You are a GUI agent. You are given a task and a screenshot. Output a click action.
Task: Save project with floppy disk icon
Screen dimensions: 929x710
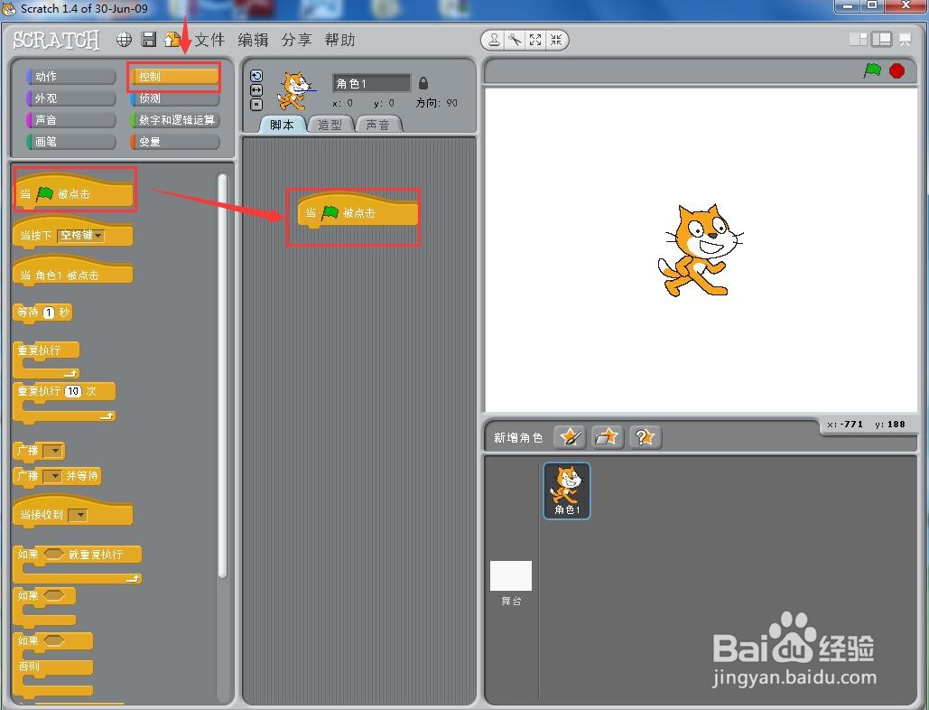149,40
